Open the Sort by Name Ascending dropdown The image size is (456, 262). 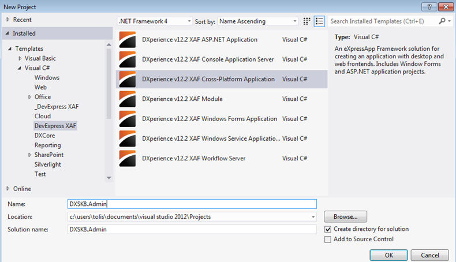point(257,21)
